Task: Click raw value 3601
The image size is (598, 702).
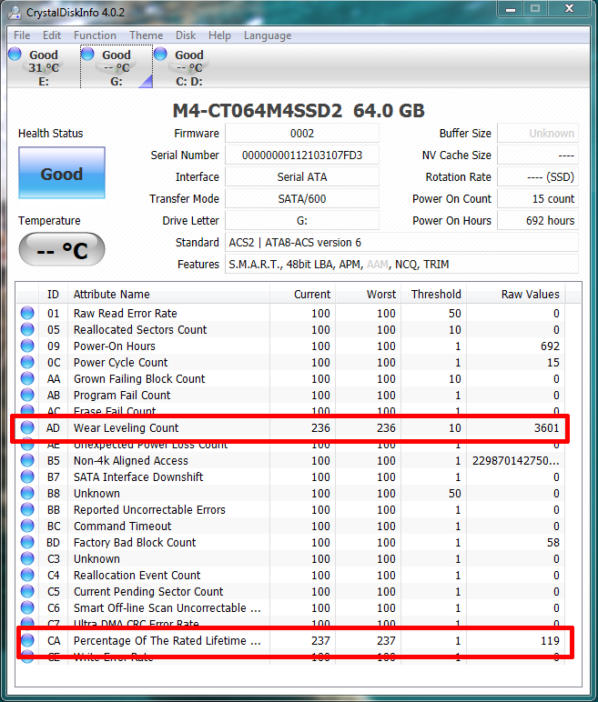Action: [x=546, y=427]
